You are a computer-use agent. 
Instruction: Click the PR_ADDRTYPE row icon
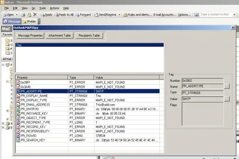[18, 91]
